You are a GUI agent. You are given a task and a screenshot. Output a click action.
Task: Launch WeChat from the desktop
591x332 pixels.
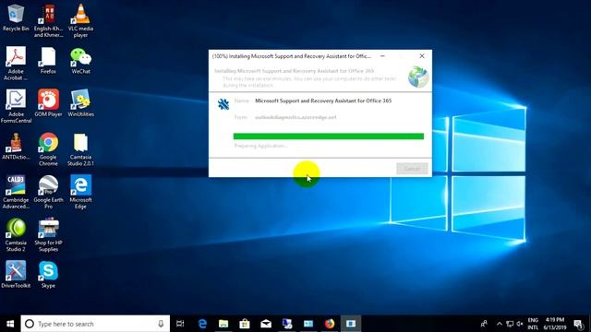coord(80,60)
